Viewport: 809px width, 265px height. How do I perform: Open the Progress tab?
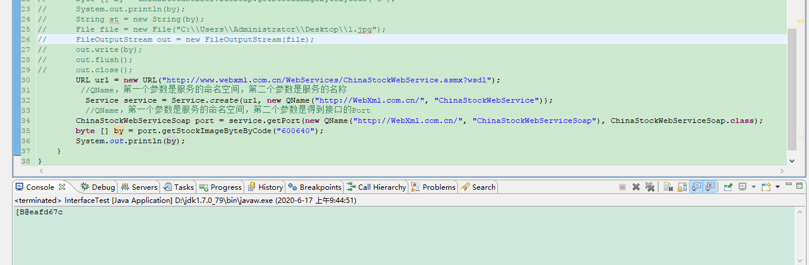[x=221, y=187]
